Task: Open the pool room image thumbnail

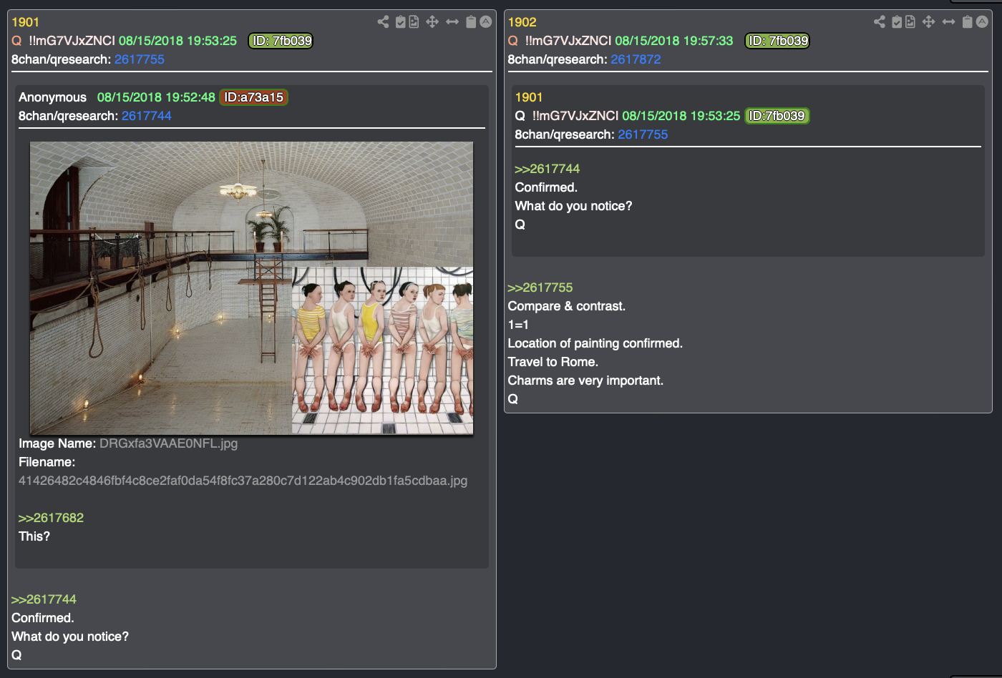Action: [251, 288]
